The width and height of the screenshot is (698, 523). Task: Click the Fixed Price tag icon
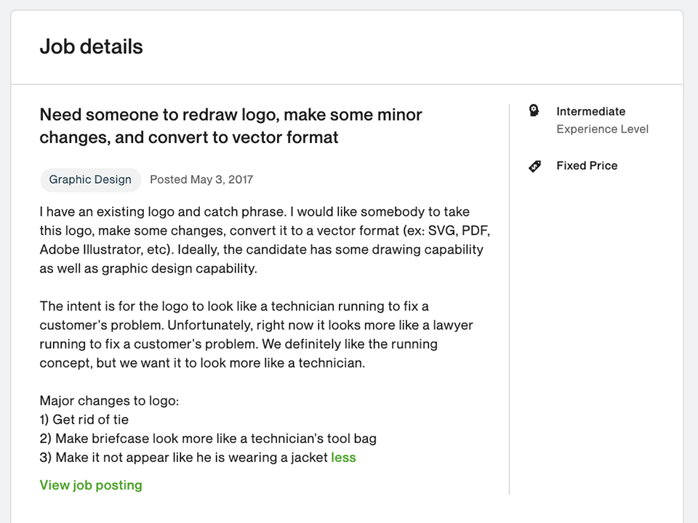534,166
